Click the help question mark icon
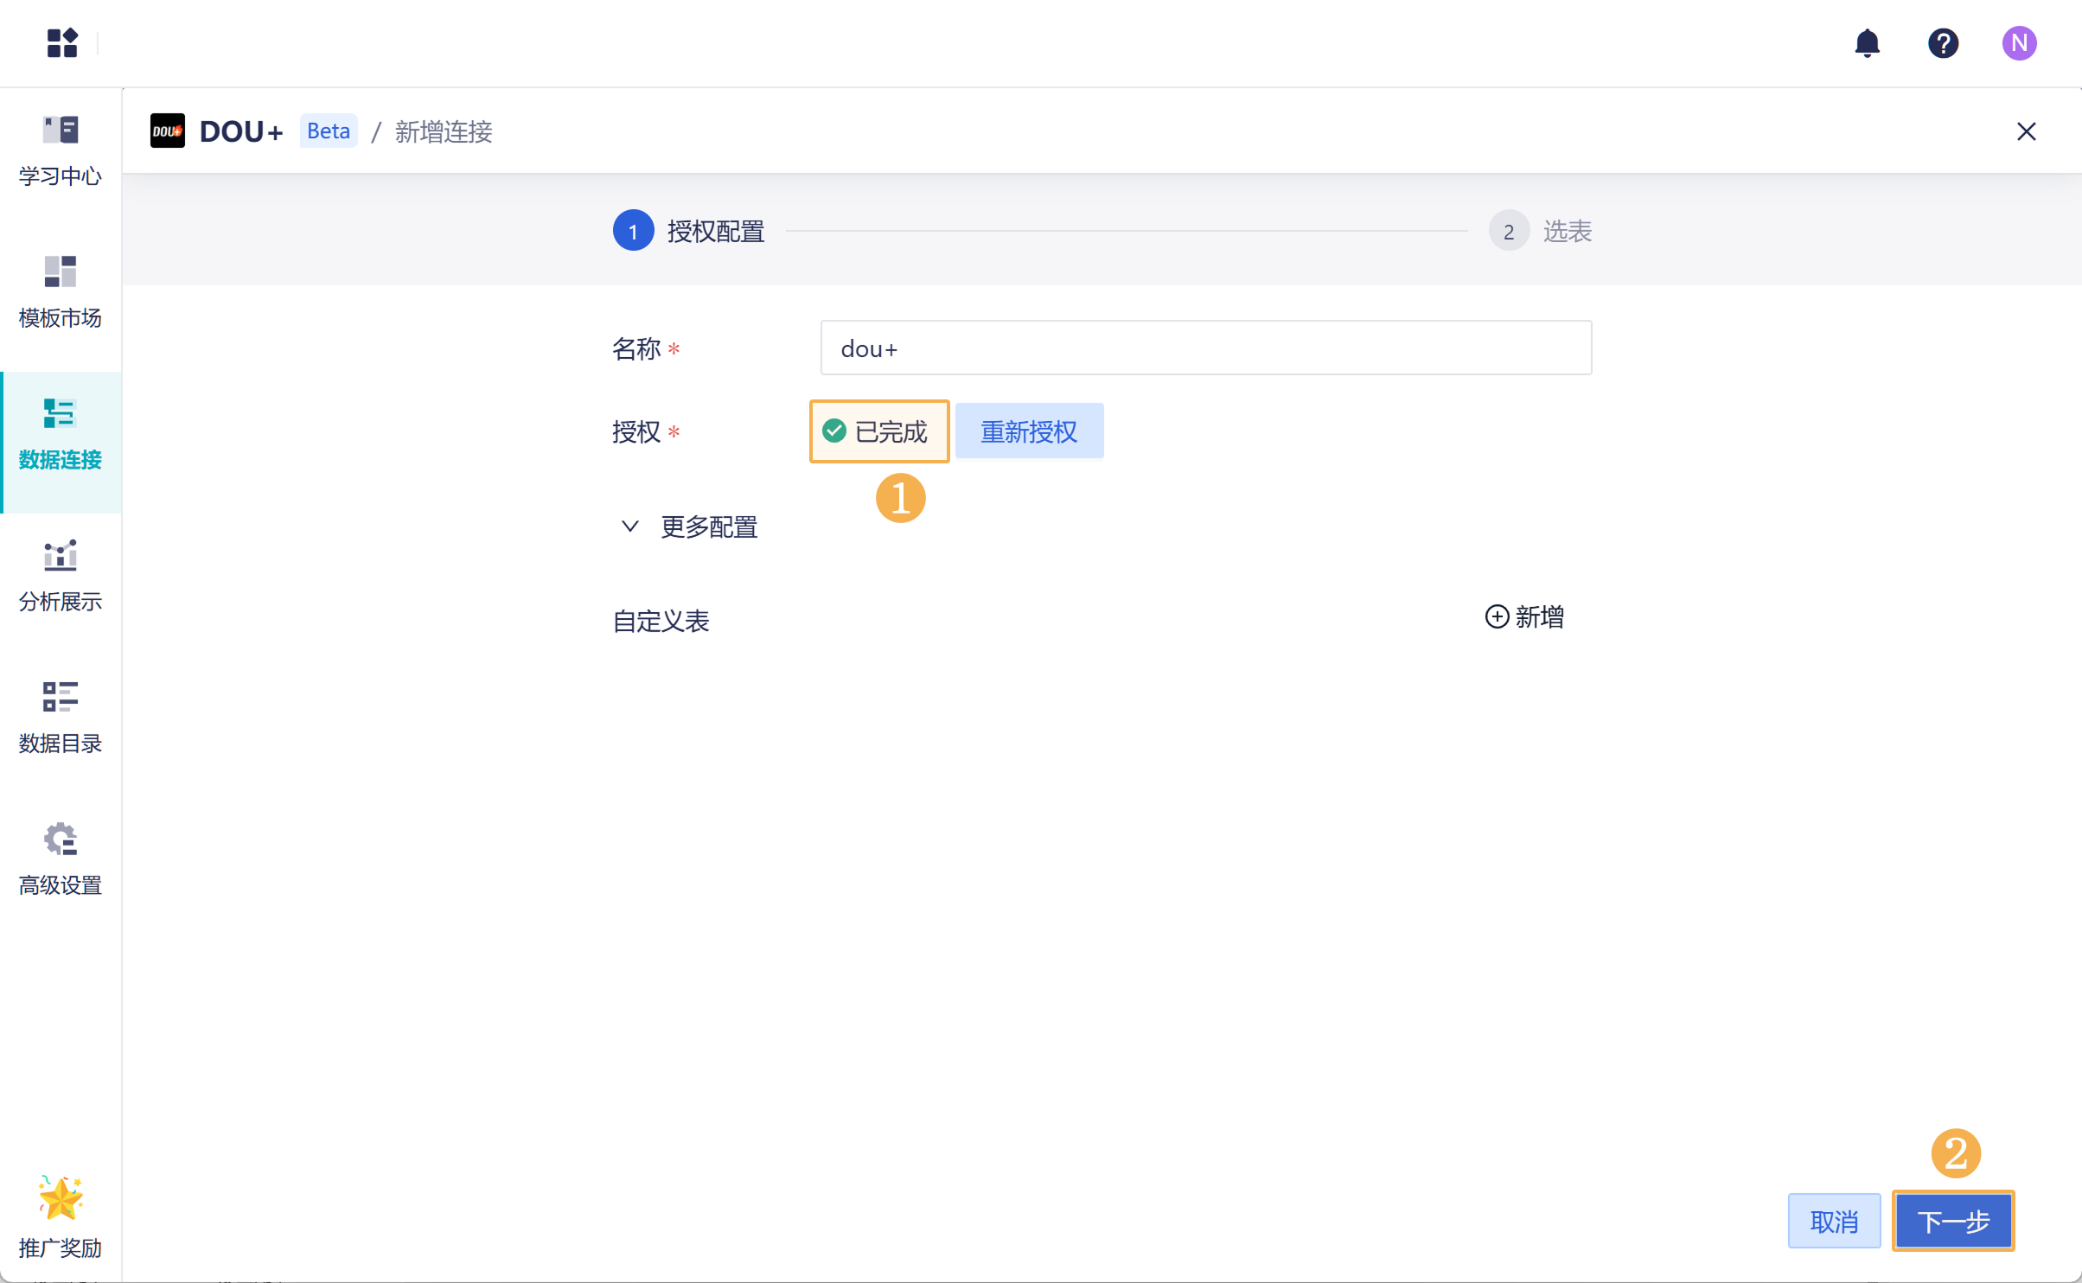Image resolution: width=2082 pixels, height=1283 pixels. click(x=1943, y=42)
